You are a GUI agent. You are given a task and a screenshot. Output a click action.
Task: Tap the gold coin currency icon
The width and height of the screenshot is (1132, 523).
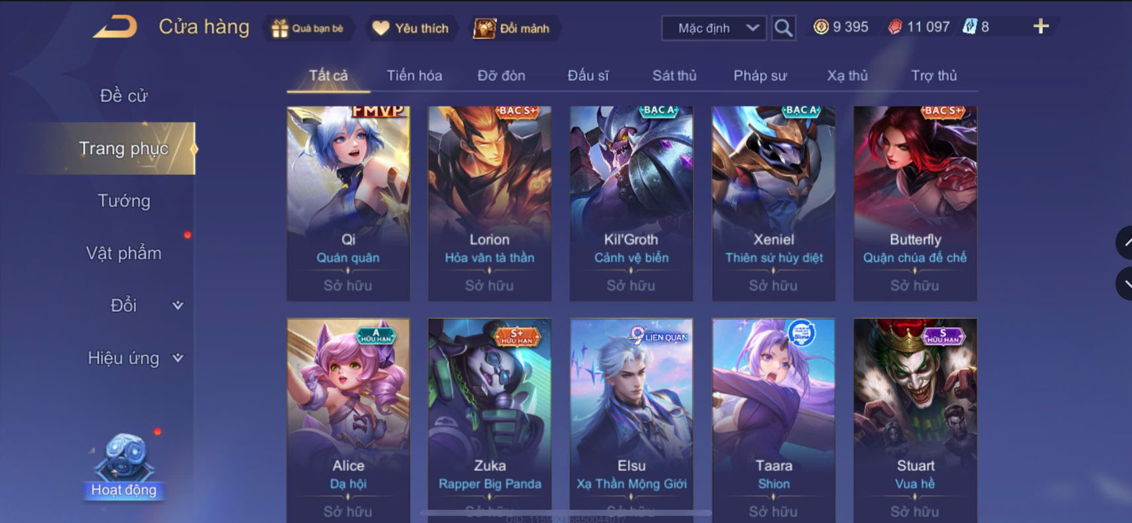point(821,27)
